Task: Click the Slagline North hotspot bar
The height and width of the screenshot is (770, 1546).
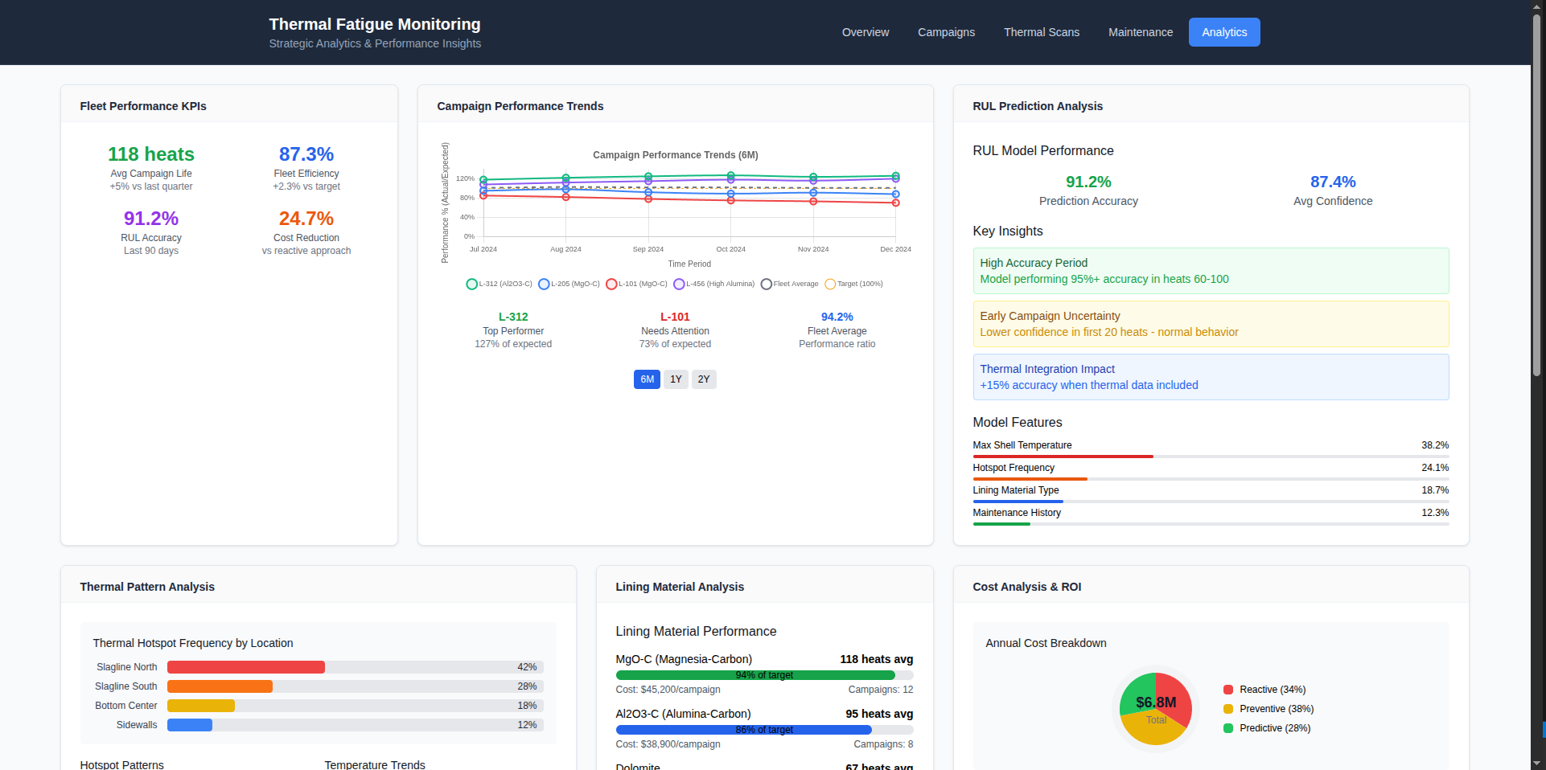Action: tap(246, 667)
